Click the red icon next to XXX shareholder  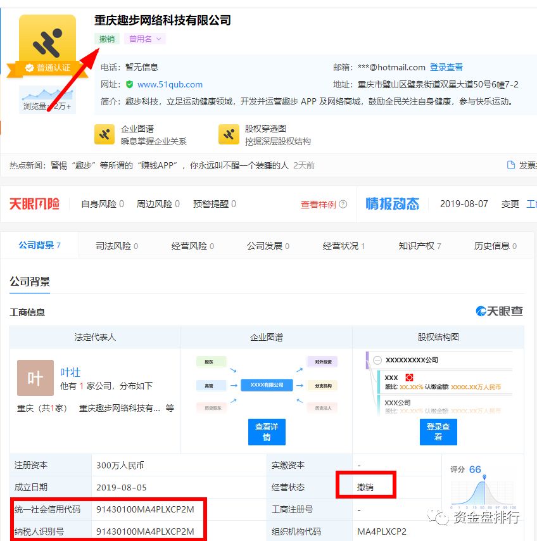(409, 378)
